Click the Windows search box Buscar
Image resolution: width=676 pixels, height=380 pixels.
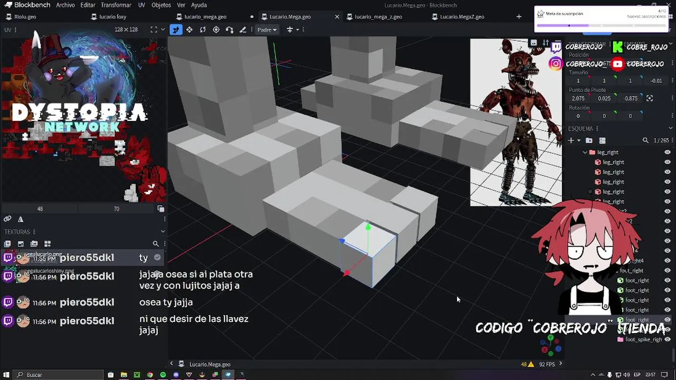pyautogui.click(x=58, y=375)
